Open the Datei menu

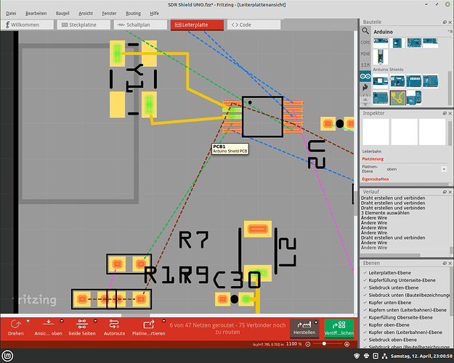click(x=11, y=13)
